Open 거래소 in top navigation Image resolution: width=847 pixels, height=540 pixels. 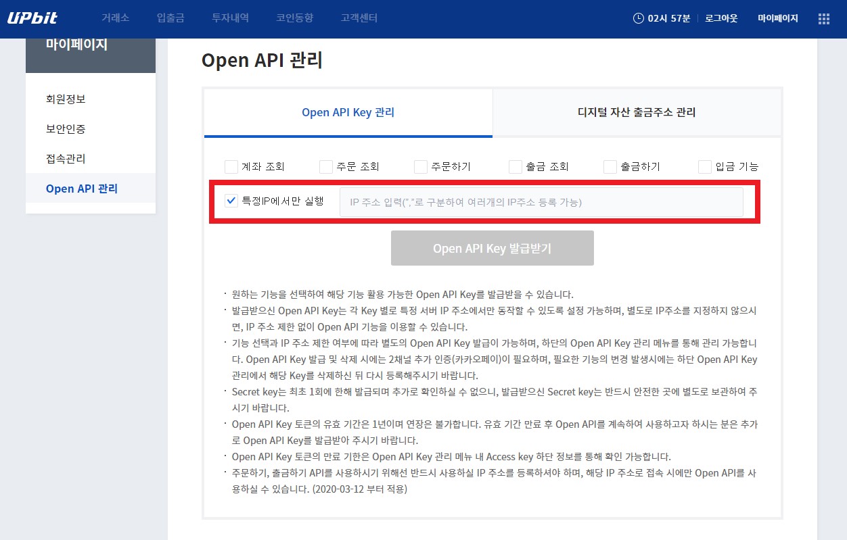pyautogui.click(x=115, y=18)
